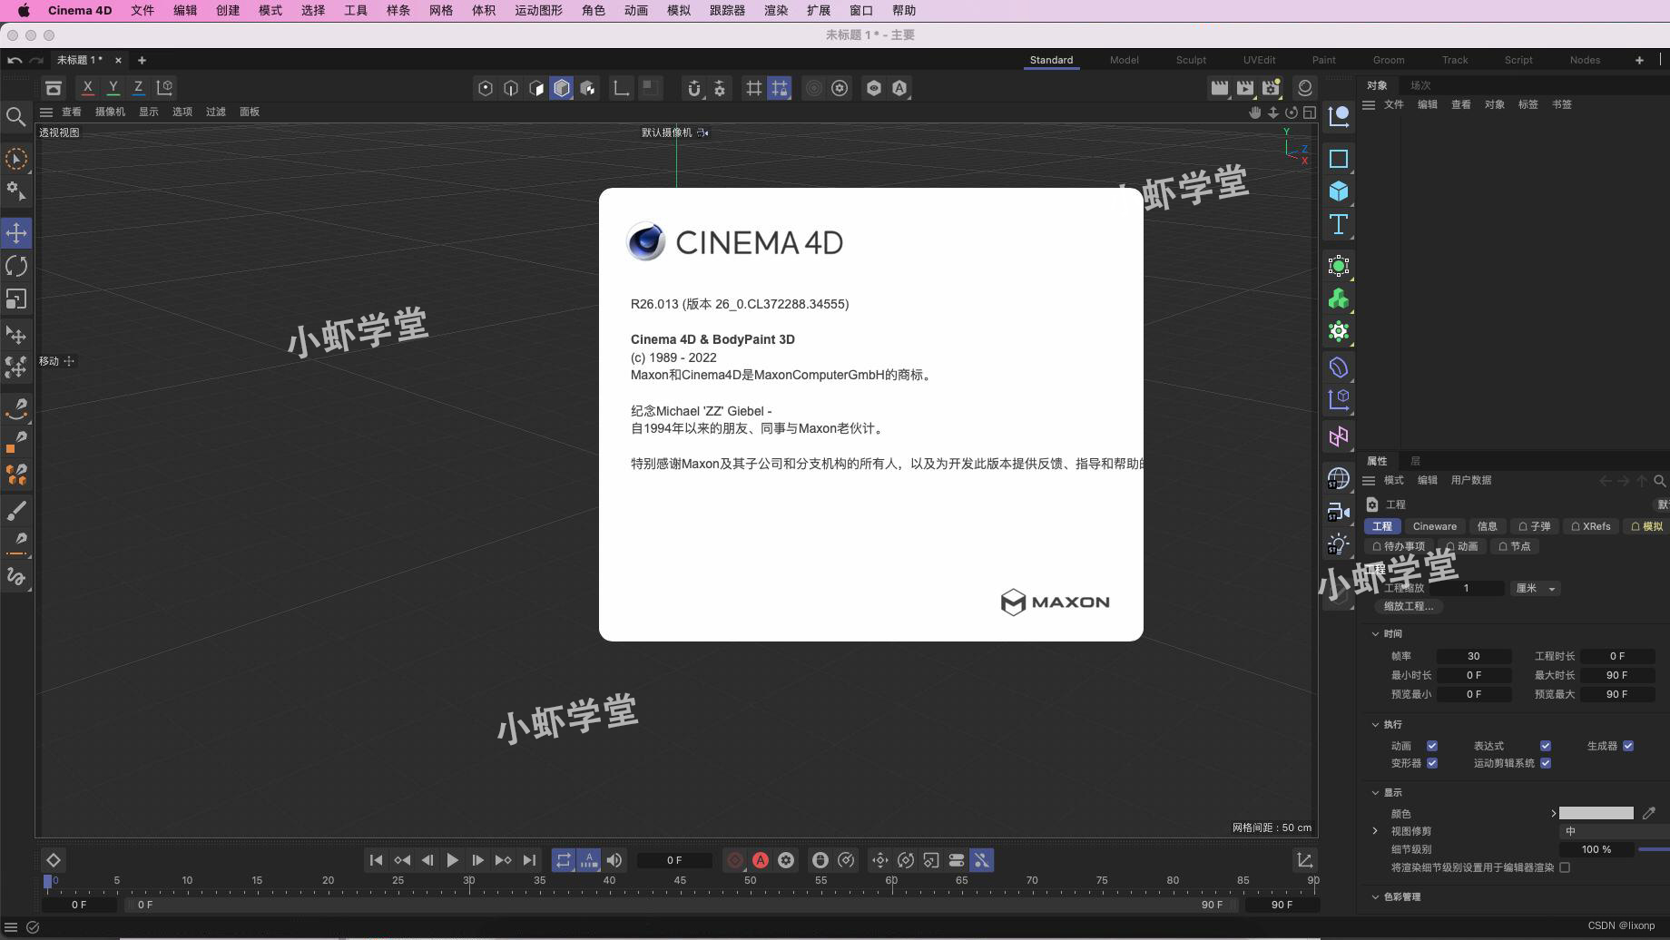Click timeline ruler at frame 45
The width and height of the screenshot is (1670, 940).
680,882
